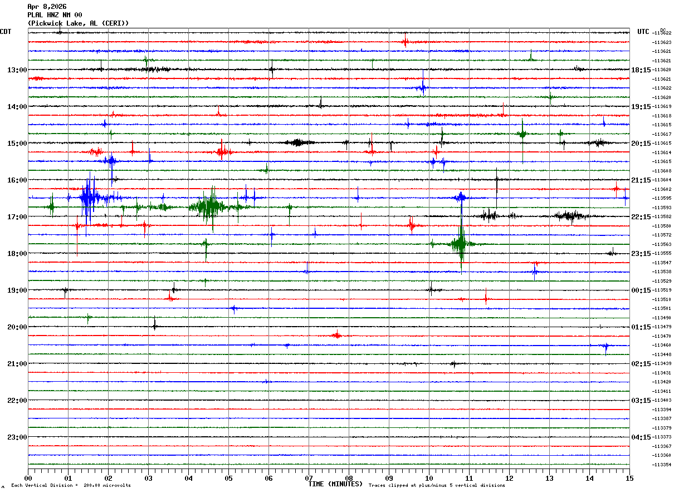Click the 05 minute axis tick label

click(228, 479)
